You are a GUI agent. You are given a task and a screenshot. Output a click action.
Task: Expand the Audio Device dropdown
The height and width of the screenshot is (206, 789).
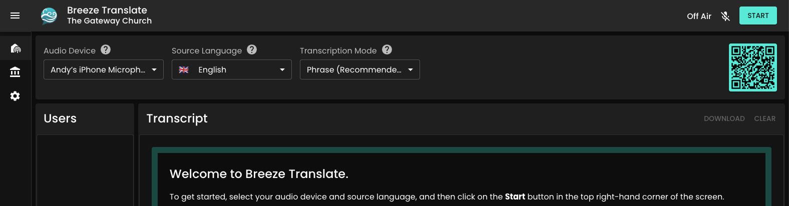tap(104, 69)
